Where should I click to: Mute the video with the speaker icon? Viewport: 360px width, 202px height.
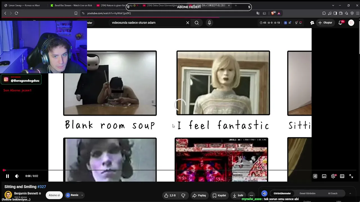click(x=17, y=176)
